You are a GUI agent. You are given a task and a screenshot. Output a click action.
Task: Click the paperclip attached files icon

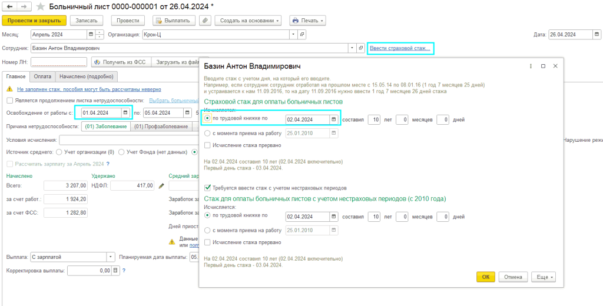click(205, 21)
